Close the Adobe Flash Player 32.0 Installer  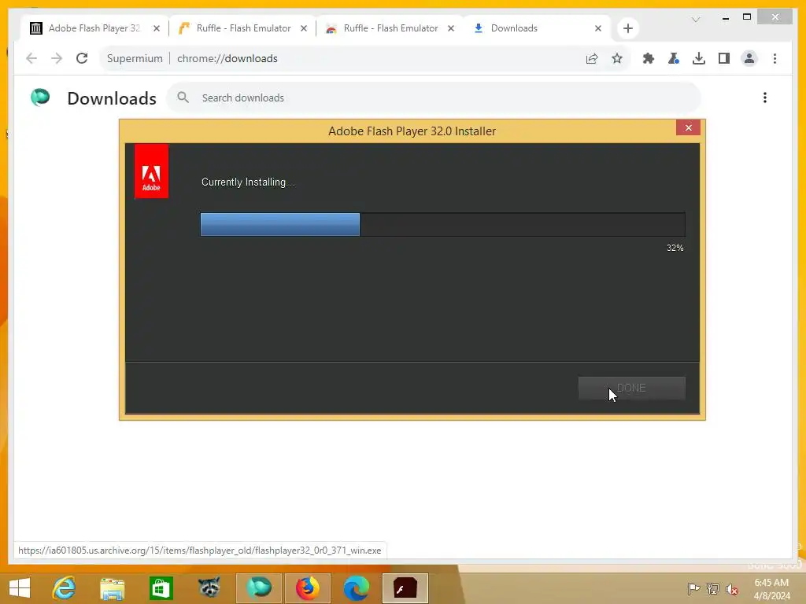[x=688, y=127]
